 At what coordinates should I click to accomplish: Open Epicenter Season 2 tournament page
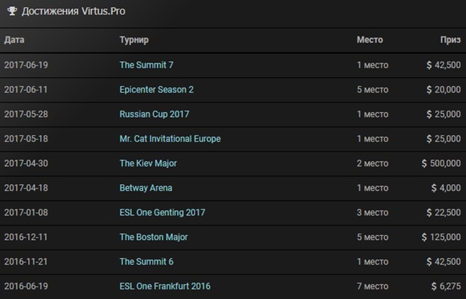156,90
